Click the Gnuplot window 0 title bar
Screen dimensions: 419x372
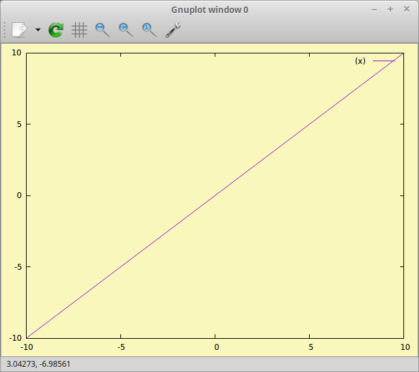click(x=209, y=10)
